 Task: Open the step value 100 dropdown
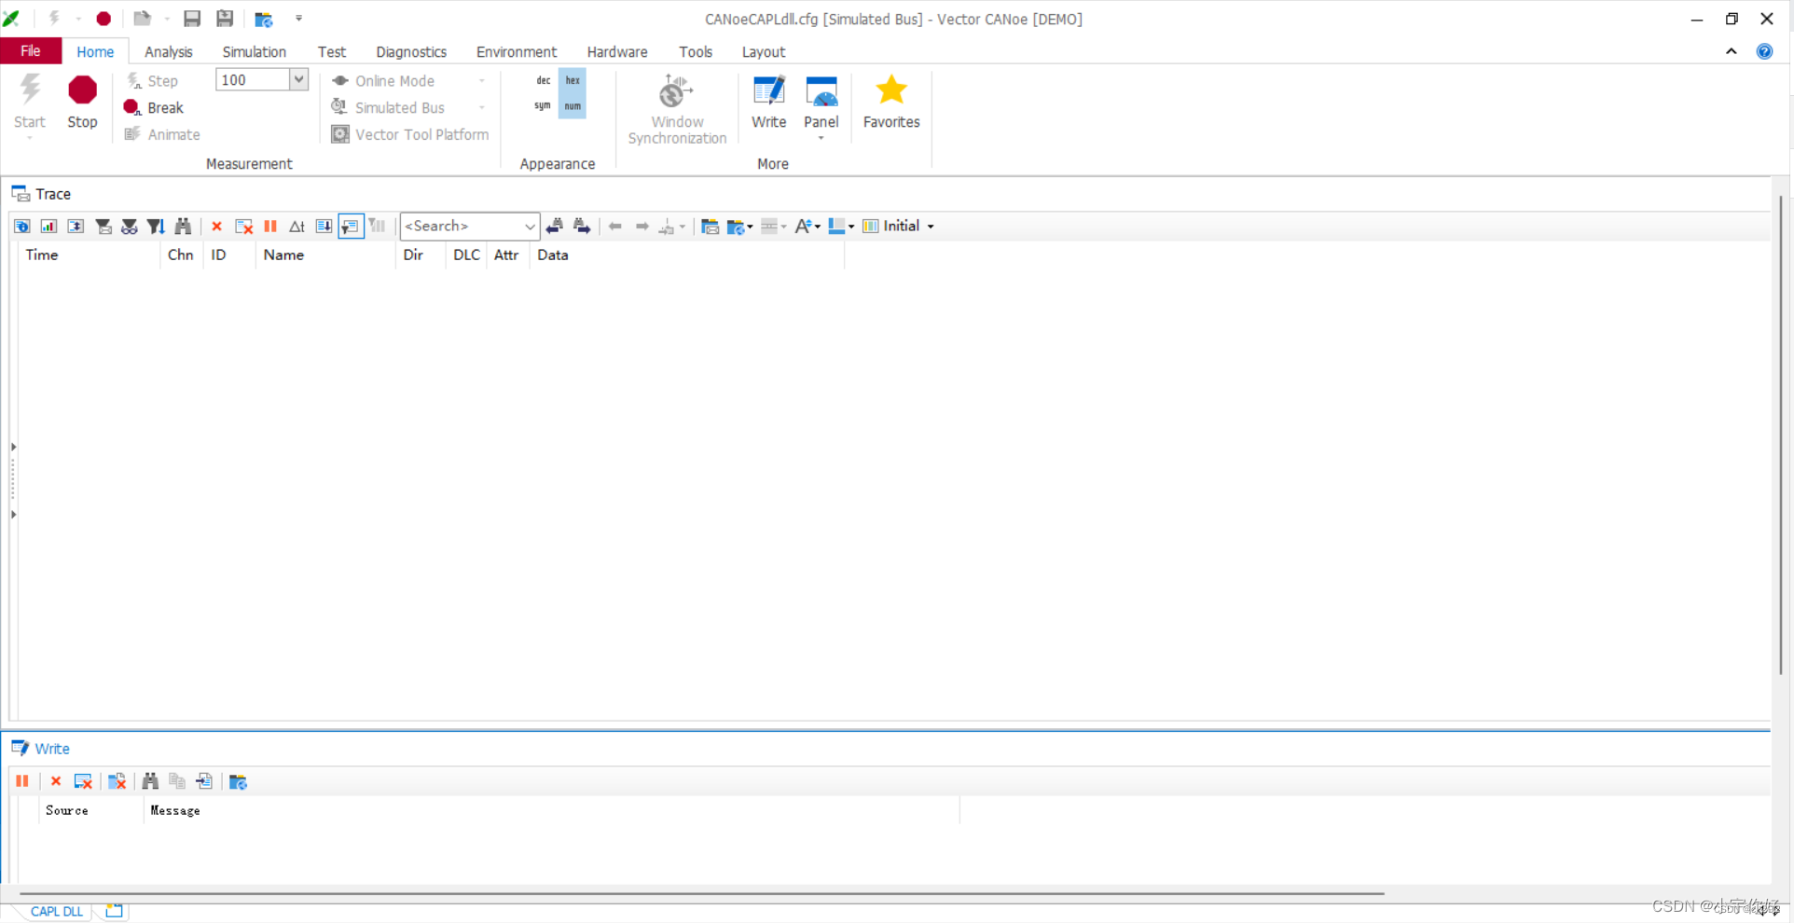[298, 79]
